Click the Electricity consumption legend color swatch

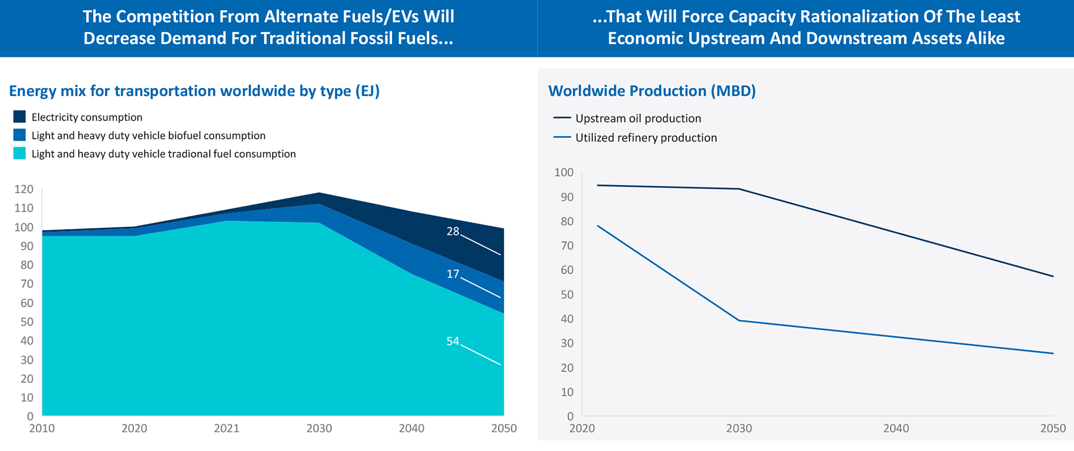pos(19,117)
